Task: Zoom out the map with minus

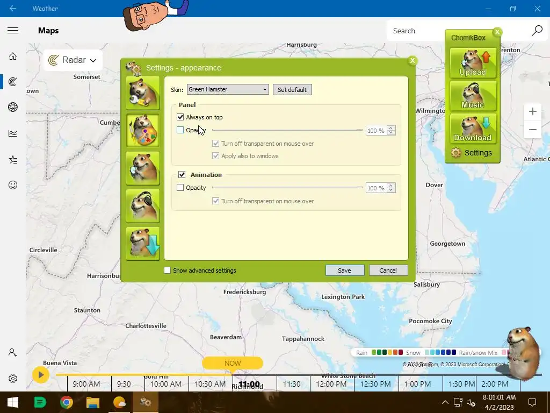Action: pyautogui.click(x=532, y=130)
